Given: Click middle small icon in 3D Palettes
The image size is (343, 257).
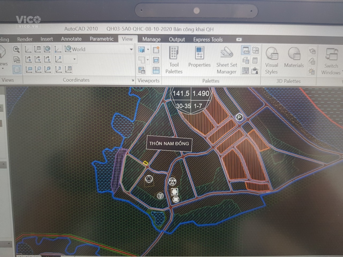Looking at the screenshot, I should tap(312, 61).
